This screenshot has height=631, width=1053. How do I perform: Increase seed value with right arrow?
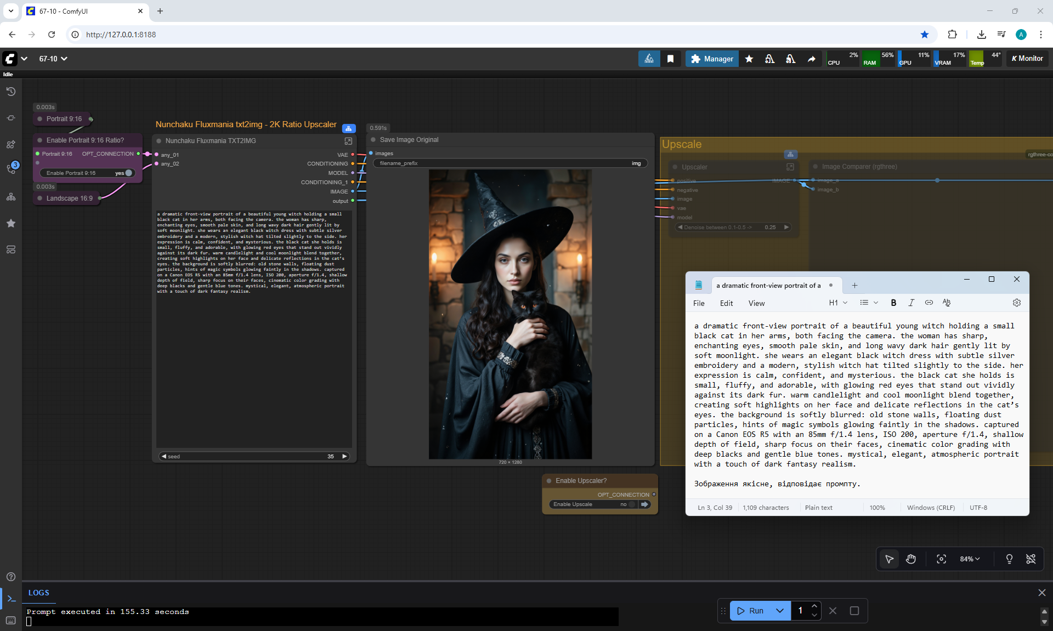[x=344, y=456]
